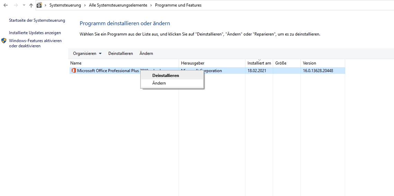Choose Ändern from context menu
This screenshot has height=196, width=394.
tap(172, 83)
